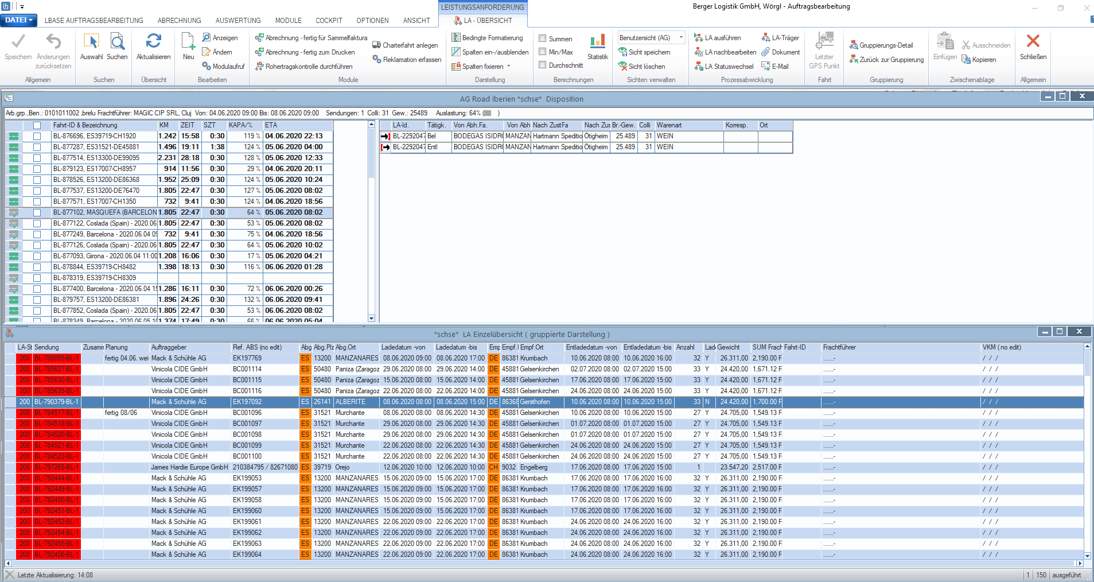Click the orange Auslastung 64% bar
Viewport: 1094px width, 582px height.
coord(487,113)
